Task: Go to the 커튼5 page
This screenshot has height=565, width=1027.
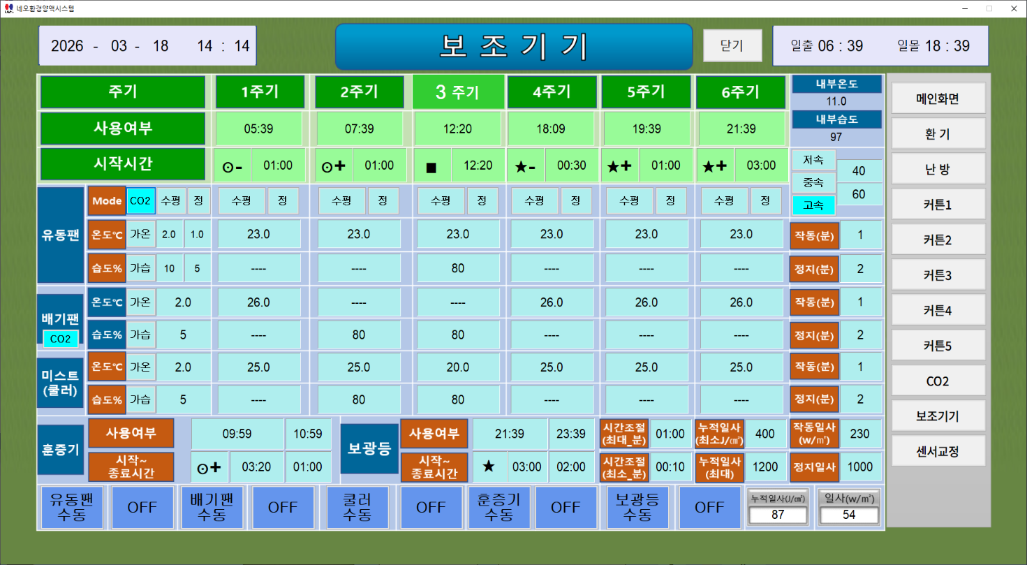Action: 938,346
